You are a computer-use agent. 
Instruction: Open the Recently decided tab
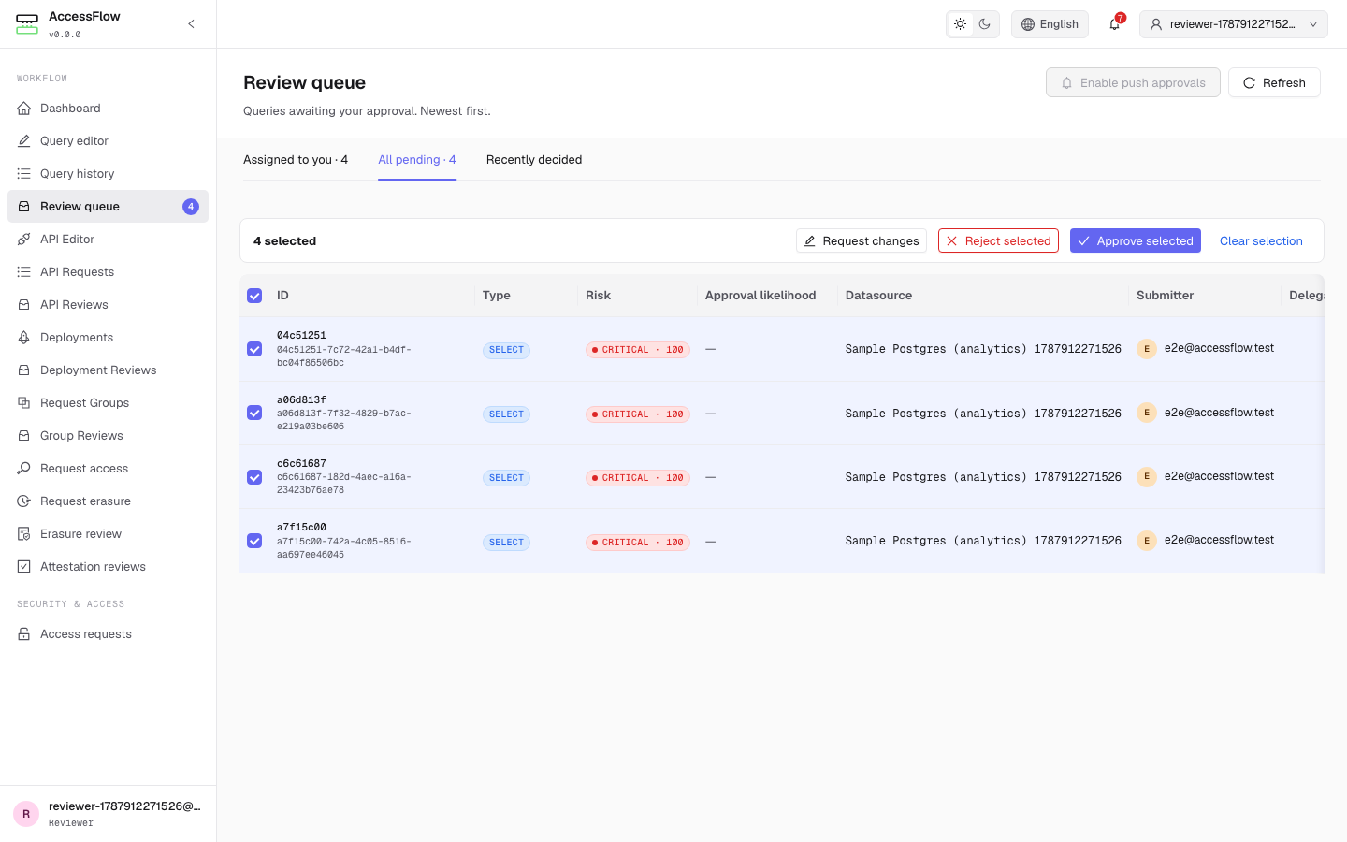pos(534,160)
